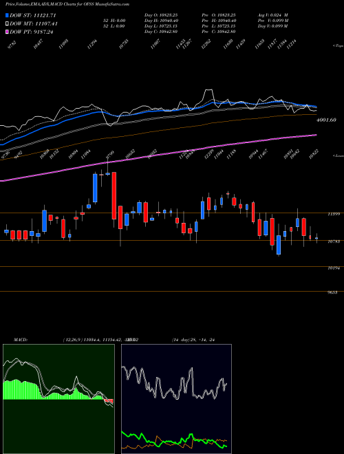This screenshot has width=344, height=454.
Task: Click the 'Day H: 10940.40' value
Action: [x=161, y=21]
